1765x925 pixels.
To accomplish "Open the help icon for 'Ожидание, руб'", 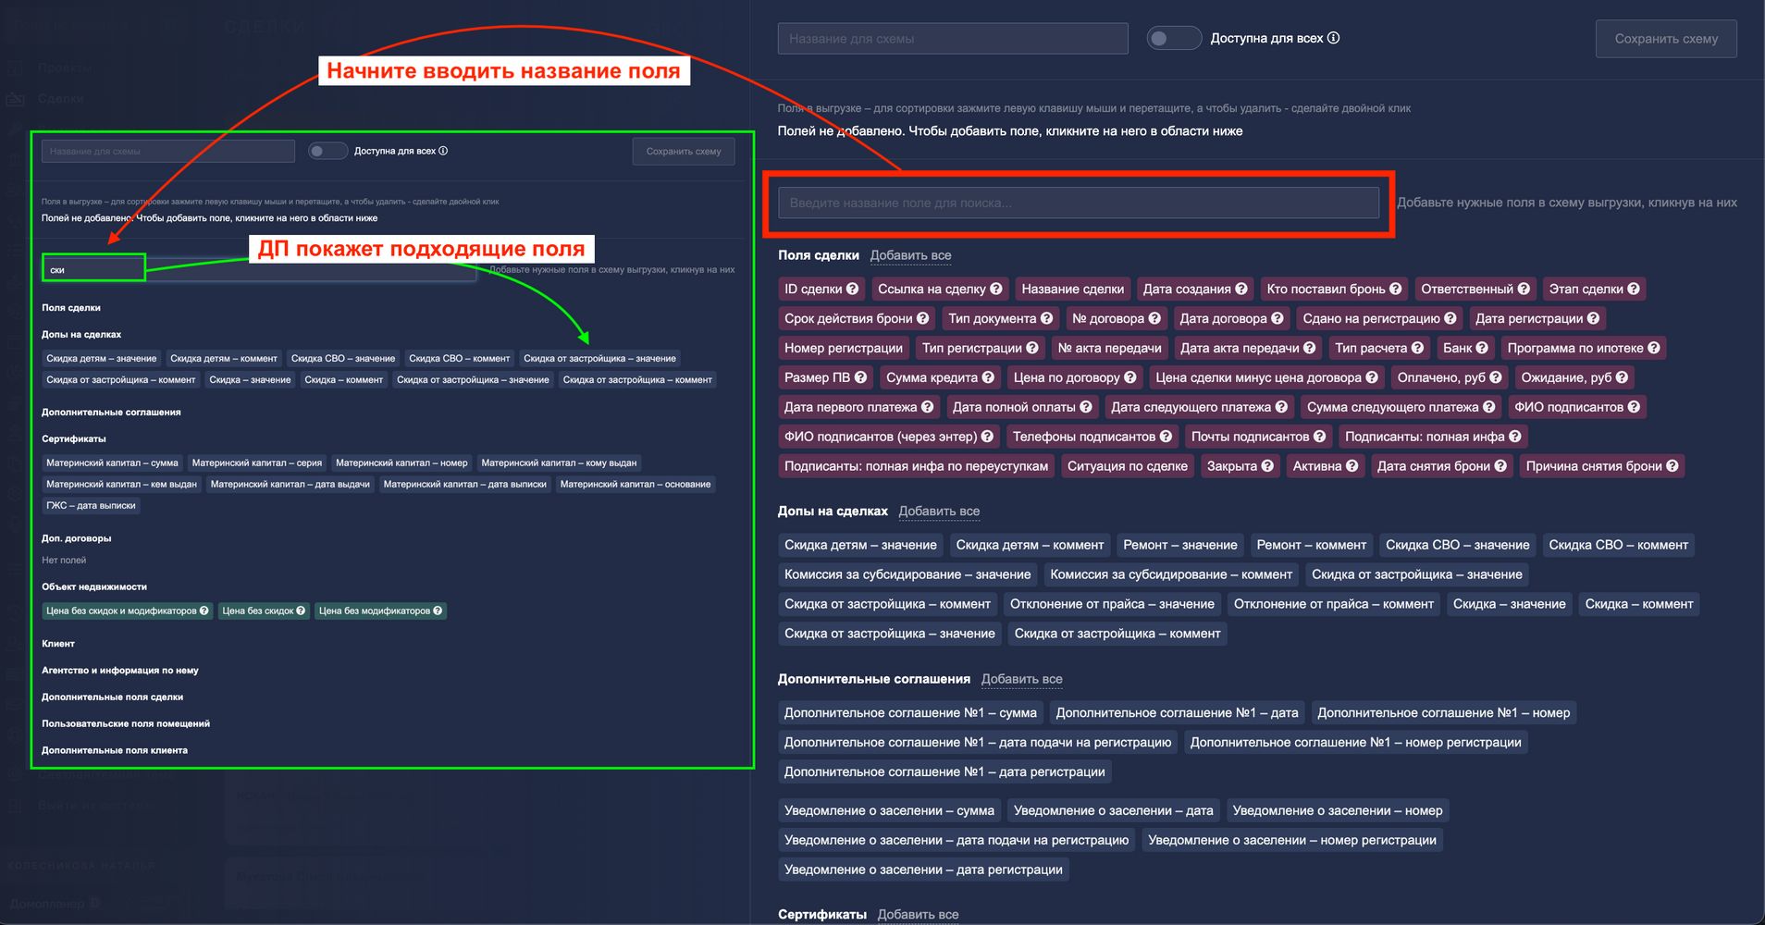I will [1622, 377].
